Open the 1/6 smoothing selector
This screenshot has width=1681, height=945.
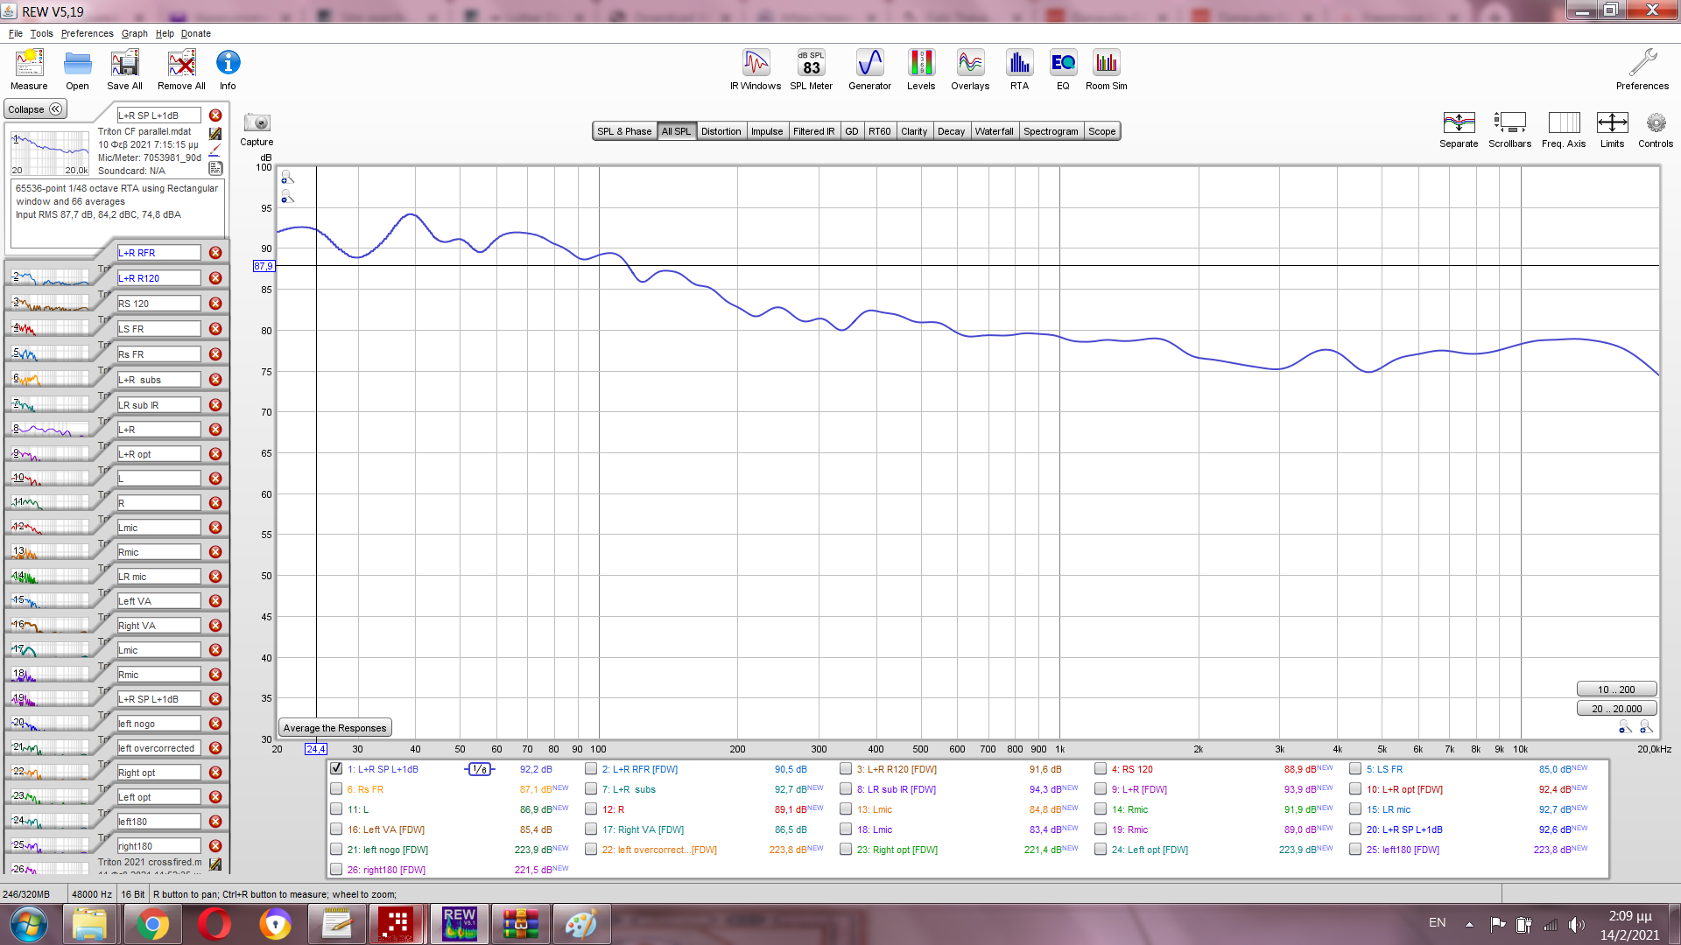479,769
